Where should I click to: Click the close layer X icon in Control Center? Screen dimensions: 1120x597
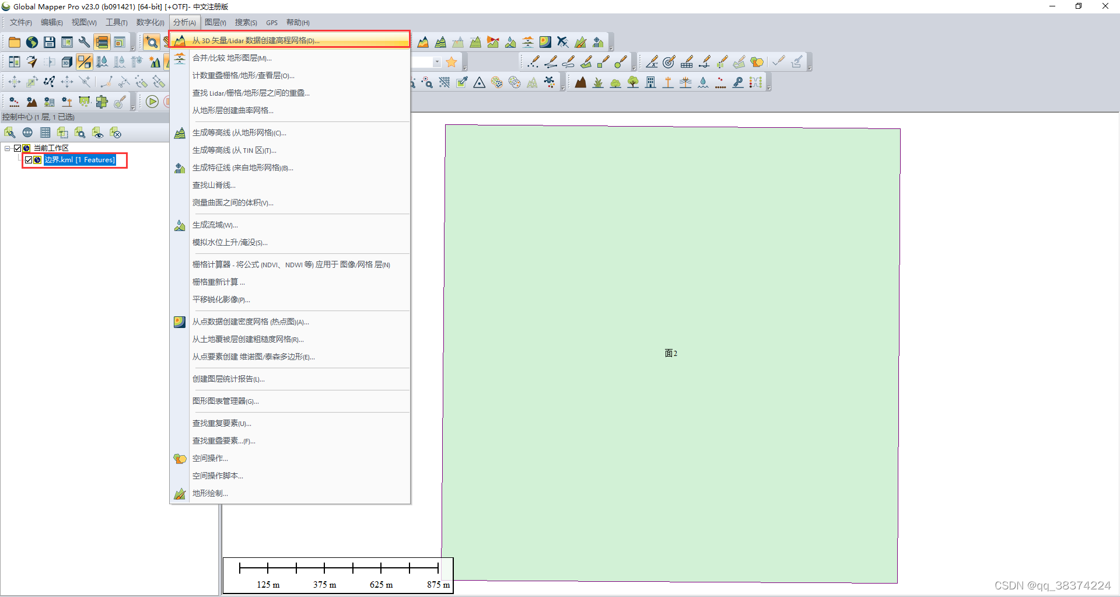(115, 132)
